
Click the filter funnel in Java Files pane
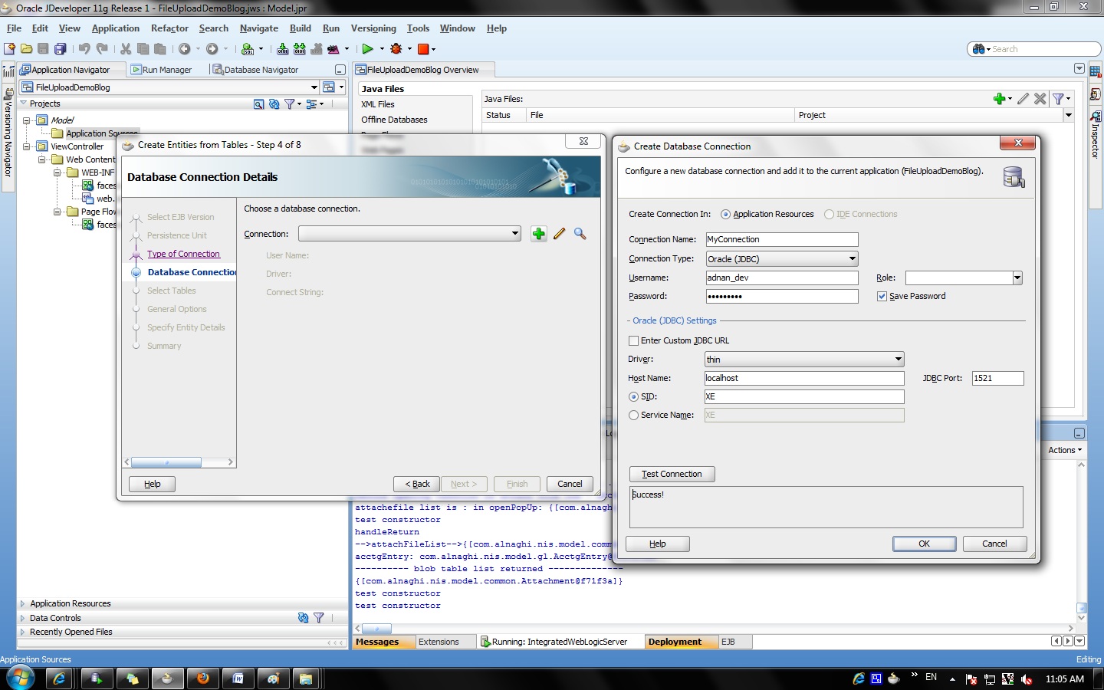1059,98
